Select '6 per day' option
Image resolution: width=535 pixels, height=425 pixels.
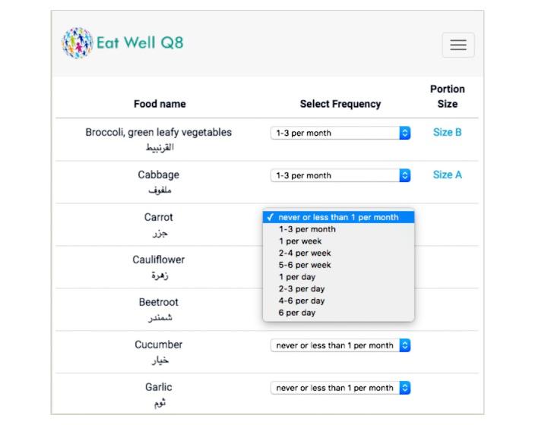pos(297,313)
